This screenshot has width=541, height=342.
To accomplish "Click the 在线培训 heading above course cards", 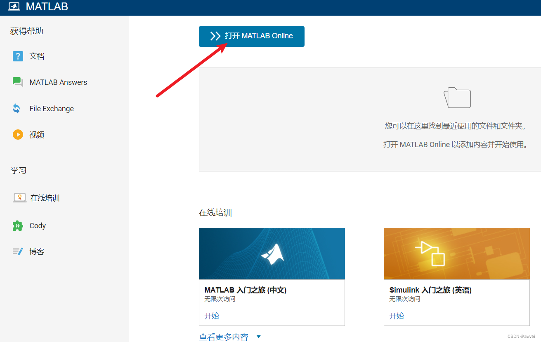I will pos(215,213).
